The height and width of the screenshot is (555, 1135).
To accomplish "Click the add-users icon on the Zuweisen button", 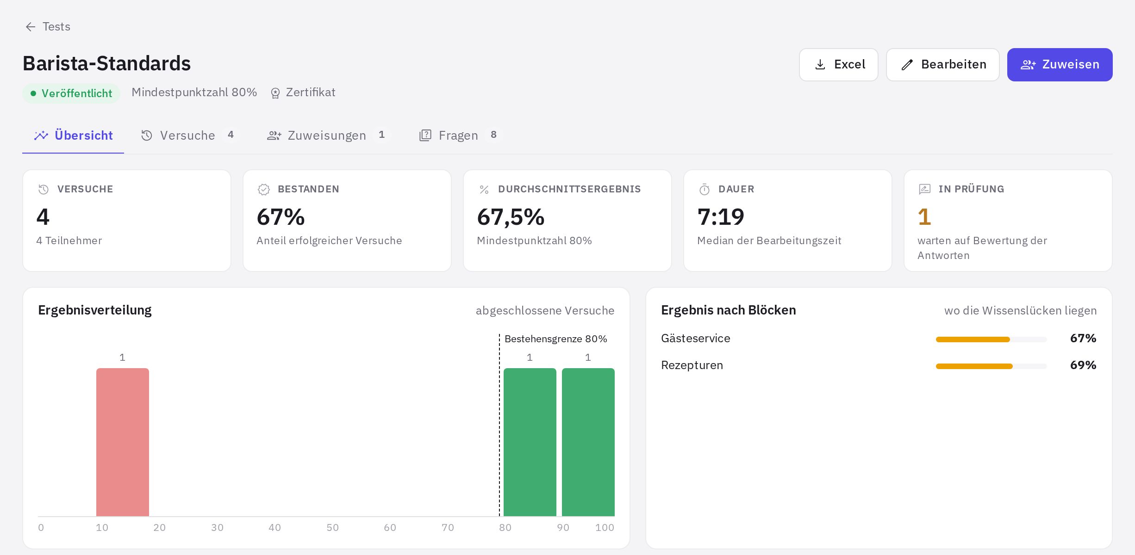I will [x=1028, y=65].
